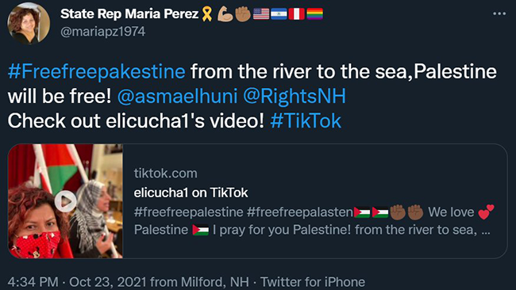Select the flexed bicep emoji in the name
This screenshot has width=516, height=290.
click(x=225, y=14)
